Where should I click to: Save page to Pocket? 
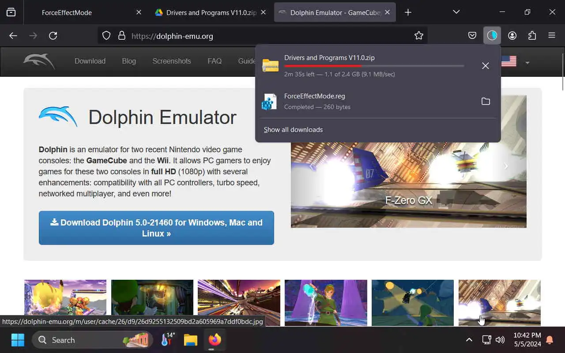(x=472, y=36)
